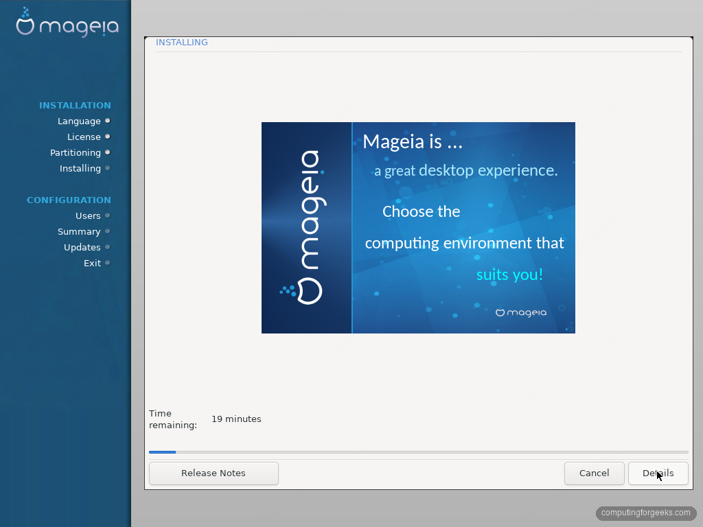Cancel the installation
703x527 pixels.
tap(594, 473)
